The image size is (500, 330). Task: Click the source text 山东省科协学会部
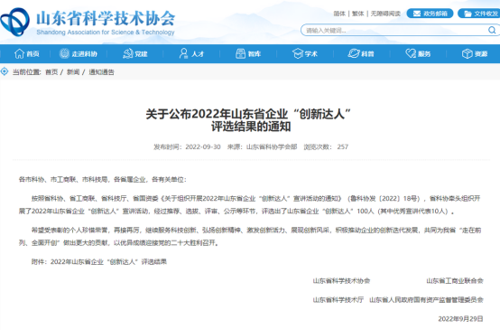[272, 147]
